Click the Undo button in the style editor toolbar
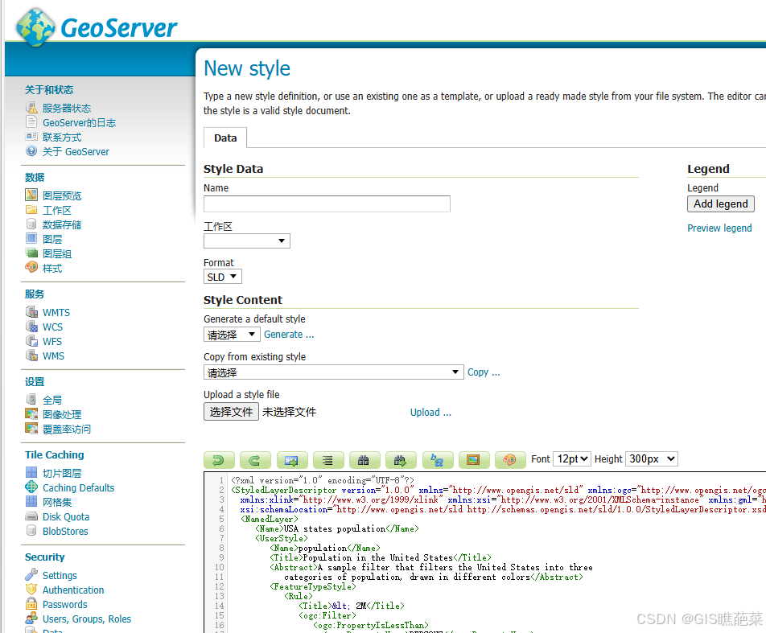This screenshot has width=766, height=633. coord(219,459)
